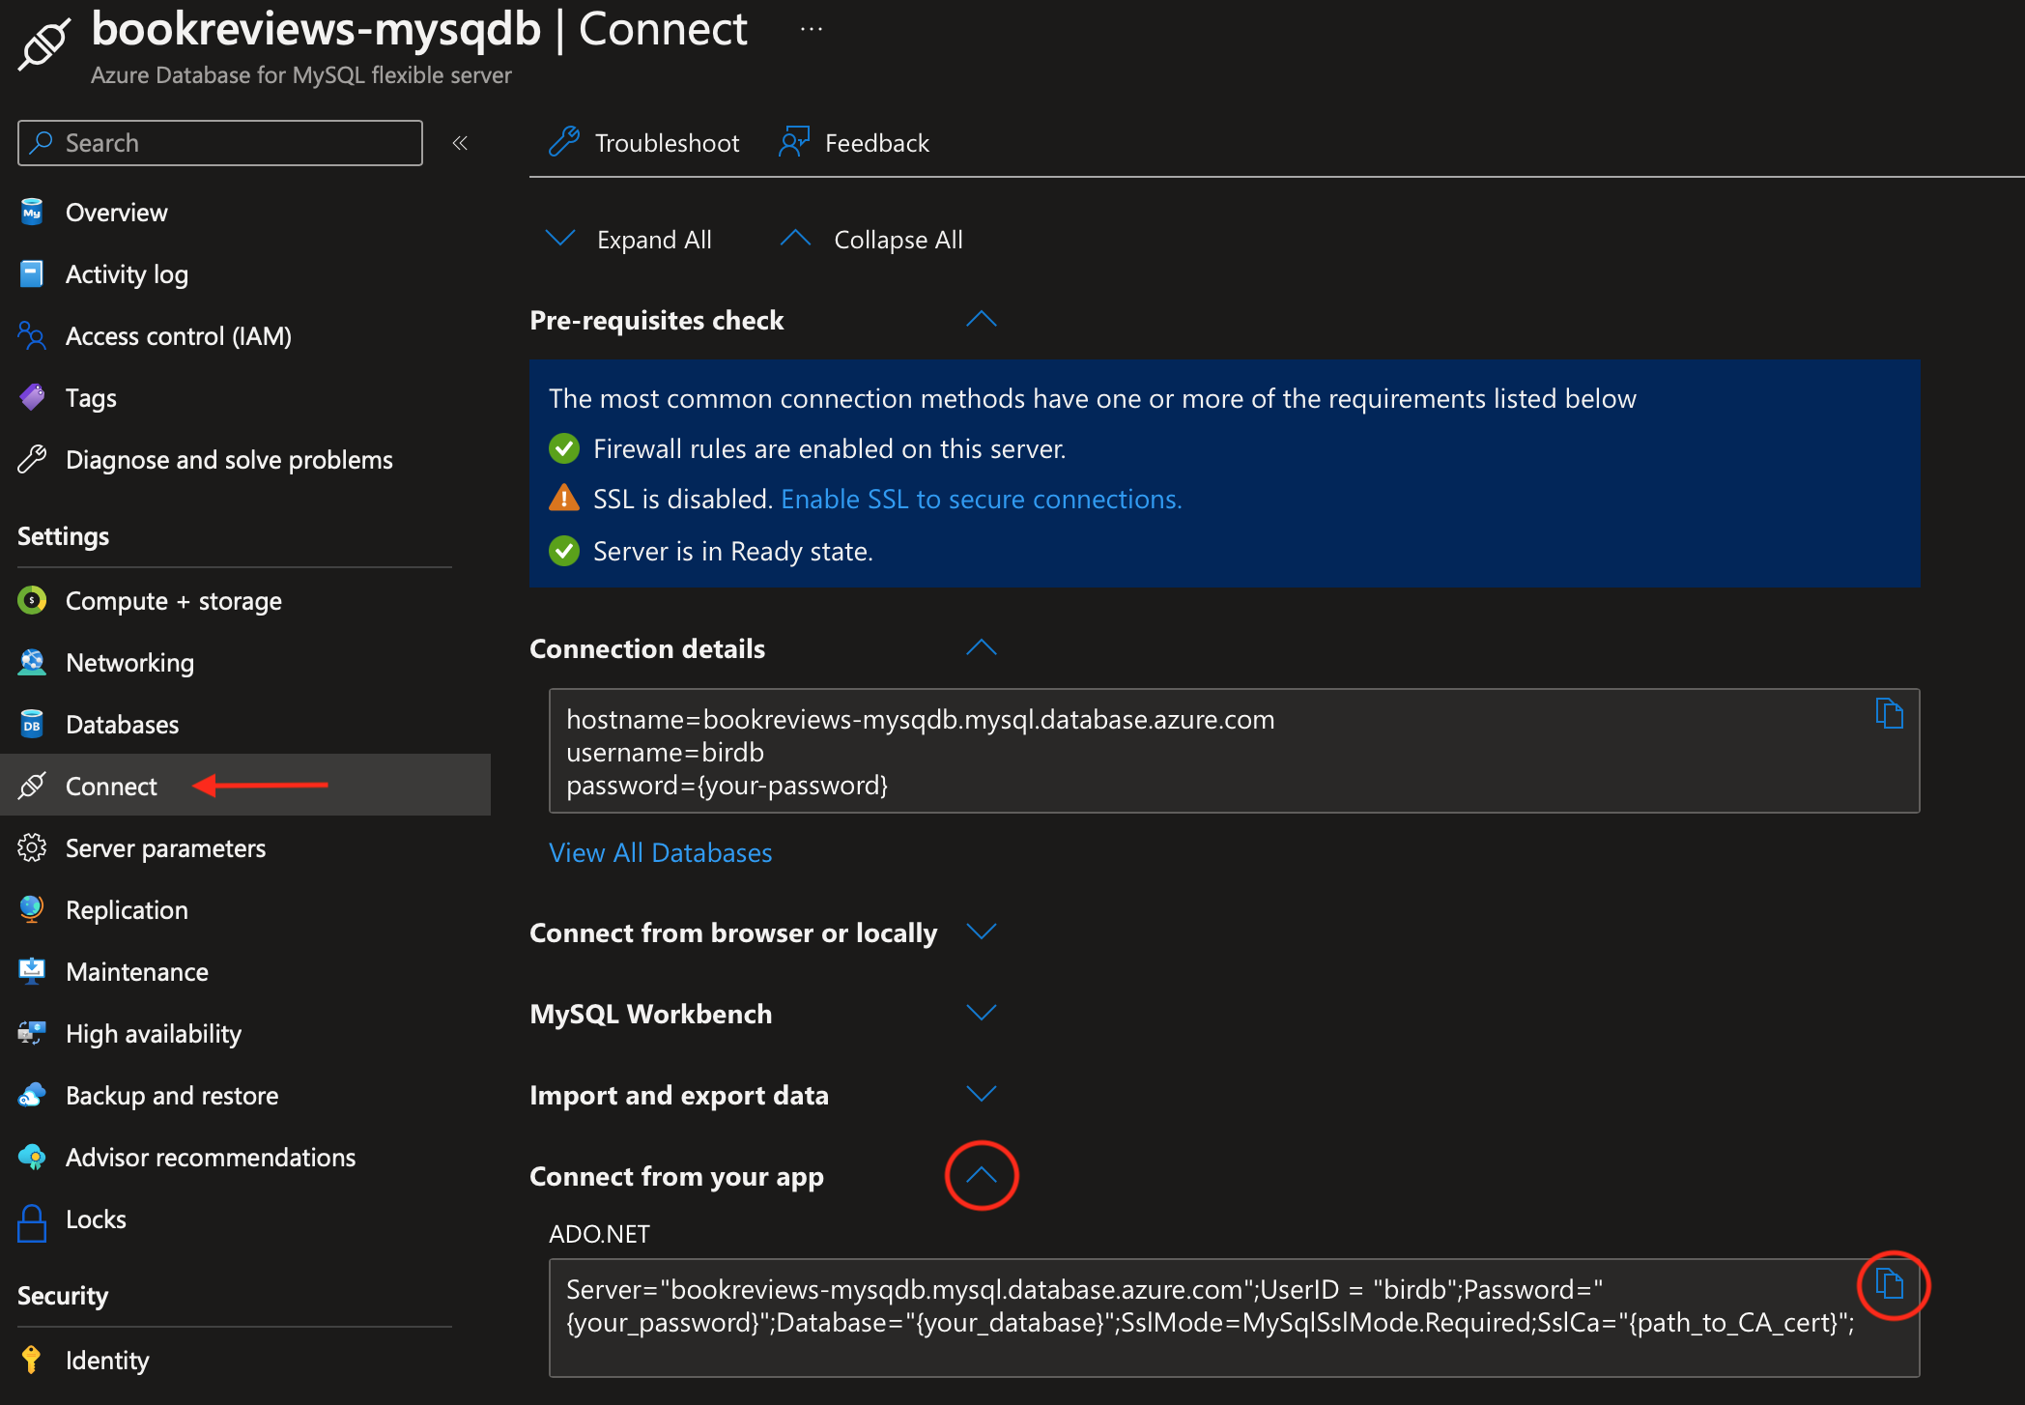Click the 'ADO.NET' label
This screenshot has height=1405, width=2025.
[x=599, y=1233]
